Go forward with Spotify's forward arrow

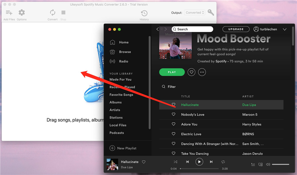[166, 29]
